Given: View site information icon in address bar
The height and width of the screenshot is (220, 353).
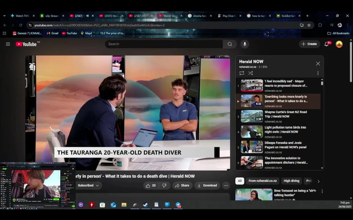Looking at the screenshot, I should coord(30,25).
